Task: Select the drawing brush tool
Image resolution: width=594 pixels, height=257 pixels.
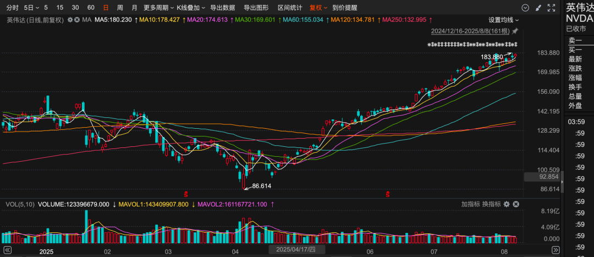Action: 538,8
